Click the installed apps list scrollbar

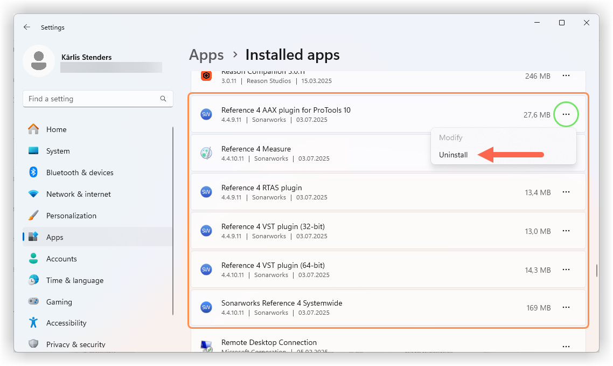tap(597, 271)
